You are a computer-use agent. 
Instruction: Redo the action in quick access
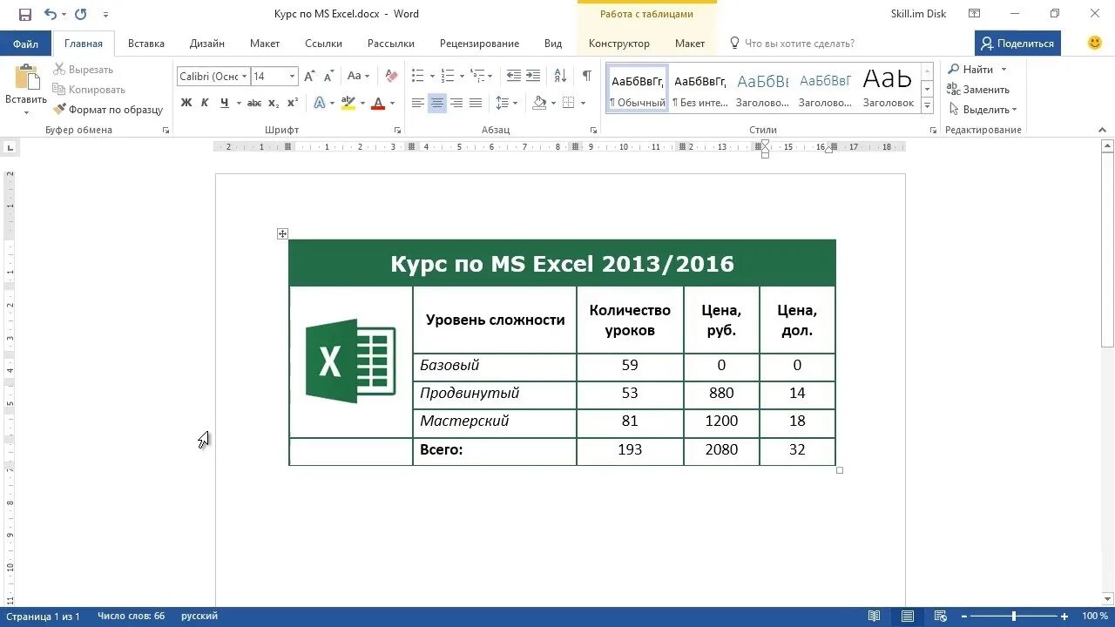(81, 14)
